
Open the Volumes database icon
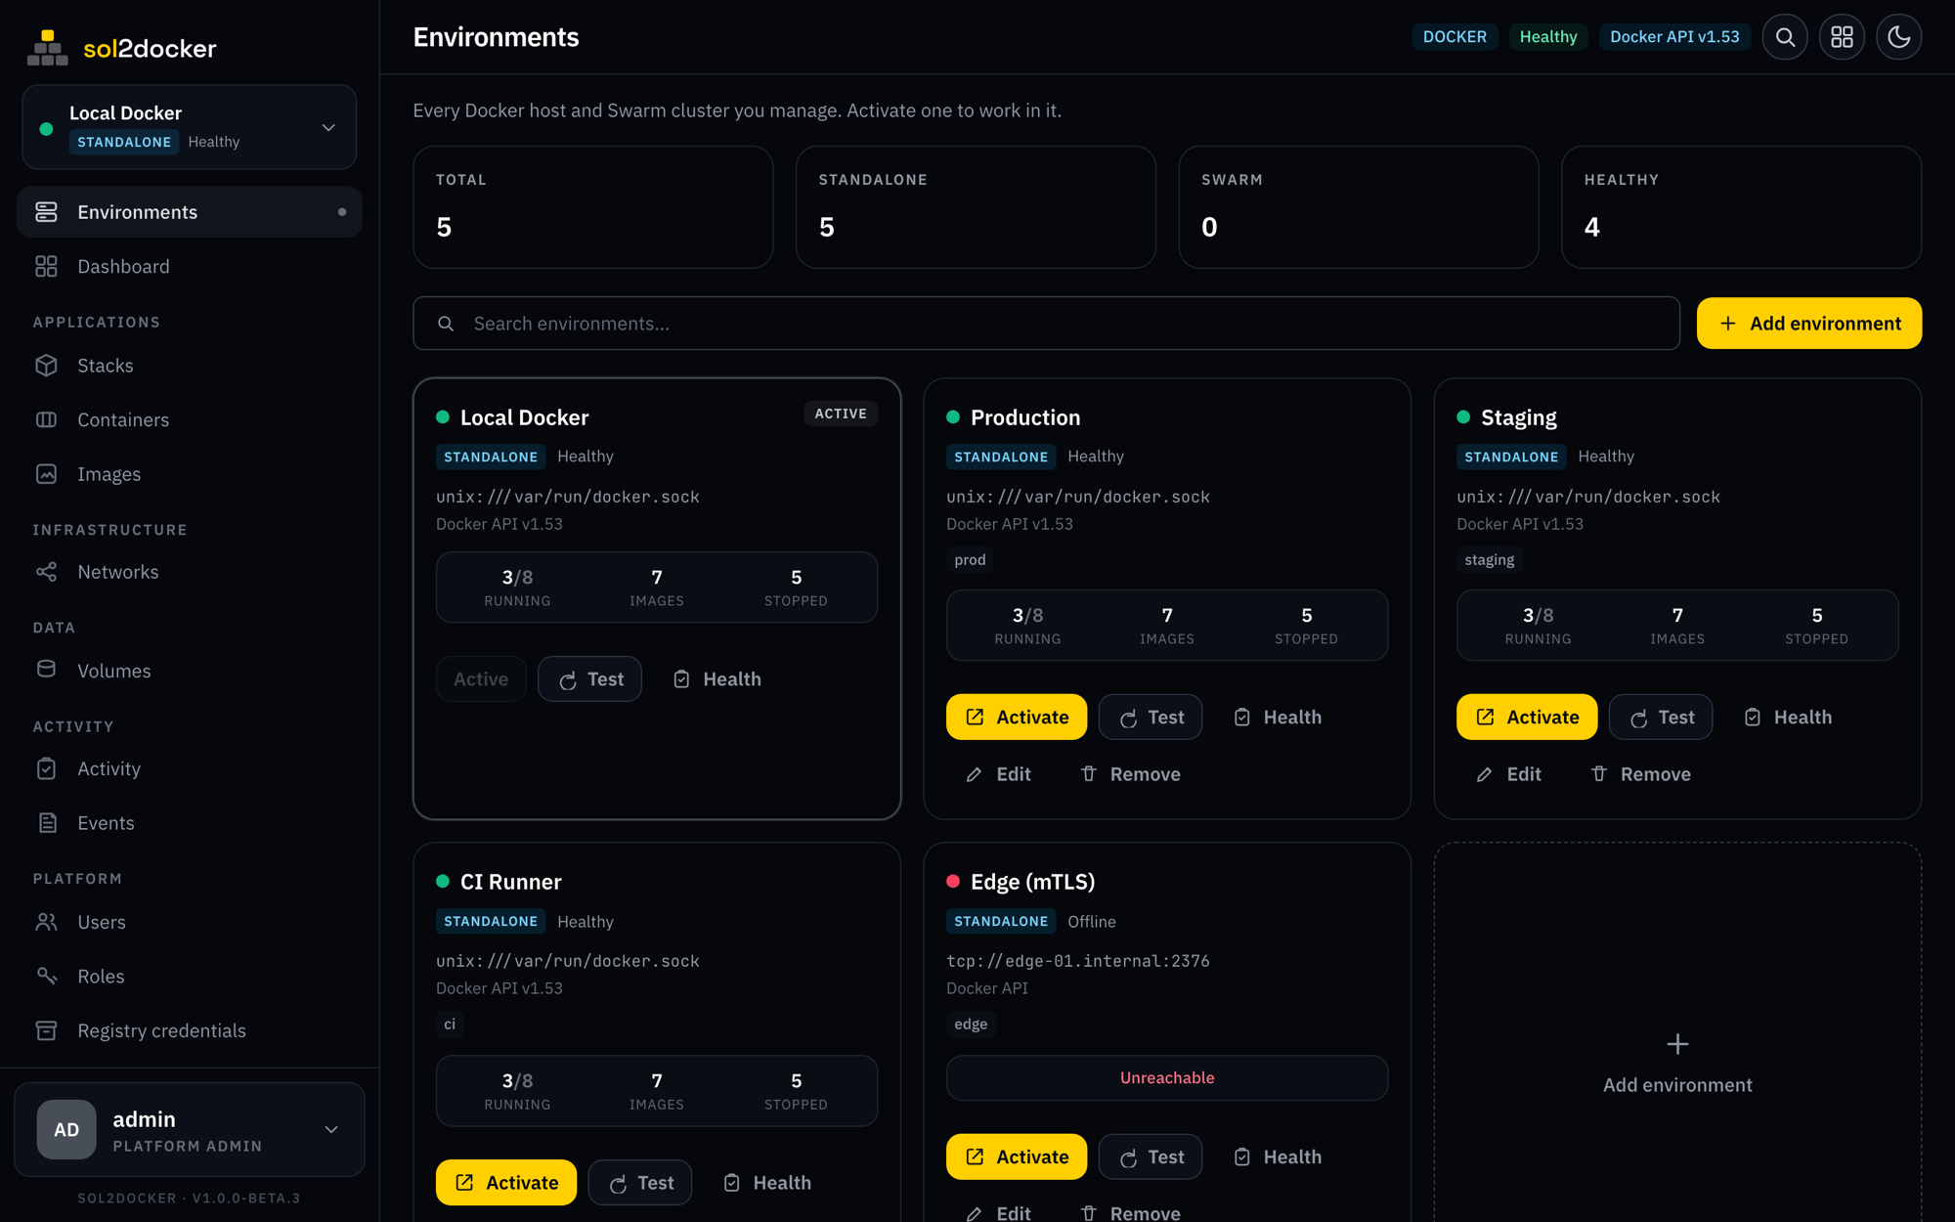tap(46, 670)
